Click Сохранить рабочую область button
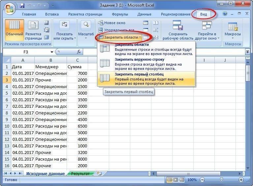The image size is (253, 186). pos(178,30)
